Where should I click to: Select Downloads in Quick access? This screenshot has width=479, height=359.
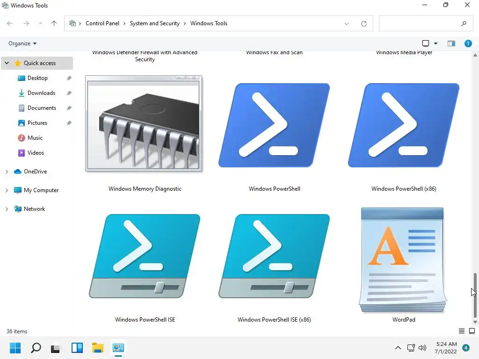pos(41,93)
